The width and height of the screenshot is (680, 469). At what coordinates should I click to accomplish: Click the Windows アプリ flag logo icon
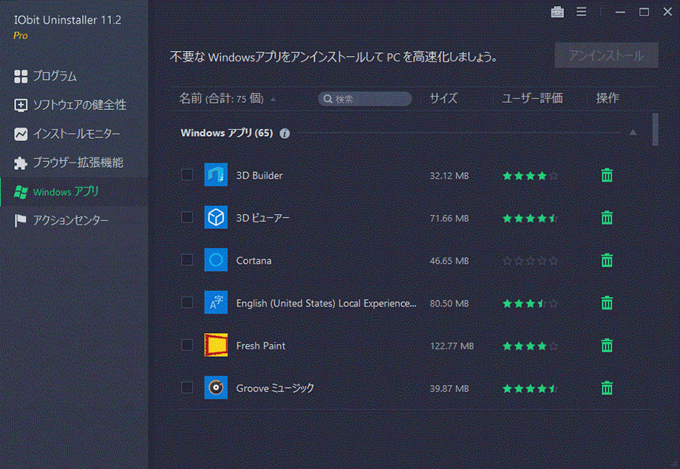click(x=21, y=191)
